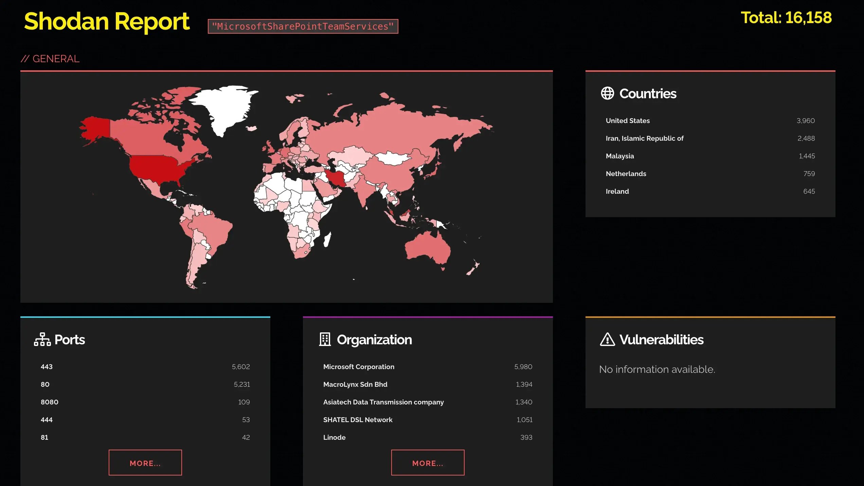The image size is (864, 486).
Task: Click the 1,051 count for SHATEL DSL
Action: click(x=524, y=420)
